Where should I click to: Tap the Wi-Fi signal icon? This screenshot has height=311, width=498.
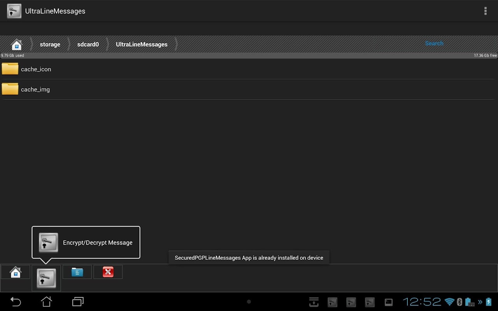point(449,302)
